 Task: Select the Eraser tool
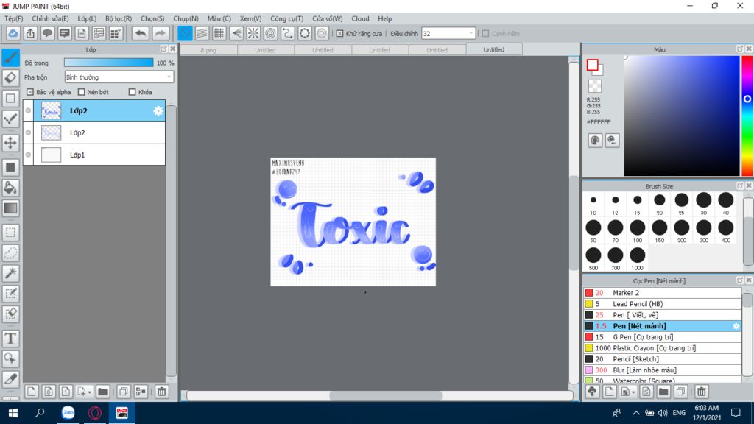coord(10,78)
